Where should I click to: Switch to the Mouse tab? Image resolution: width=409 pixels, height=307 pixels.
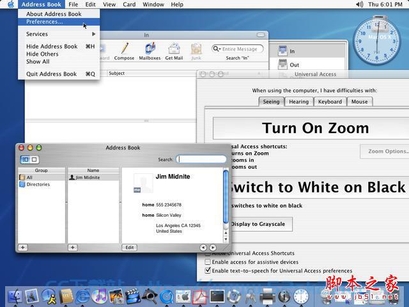tap(359, 102)
